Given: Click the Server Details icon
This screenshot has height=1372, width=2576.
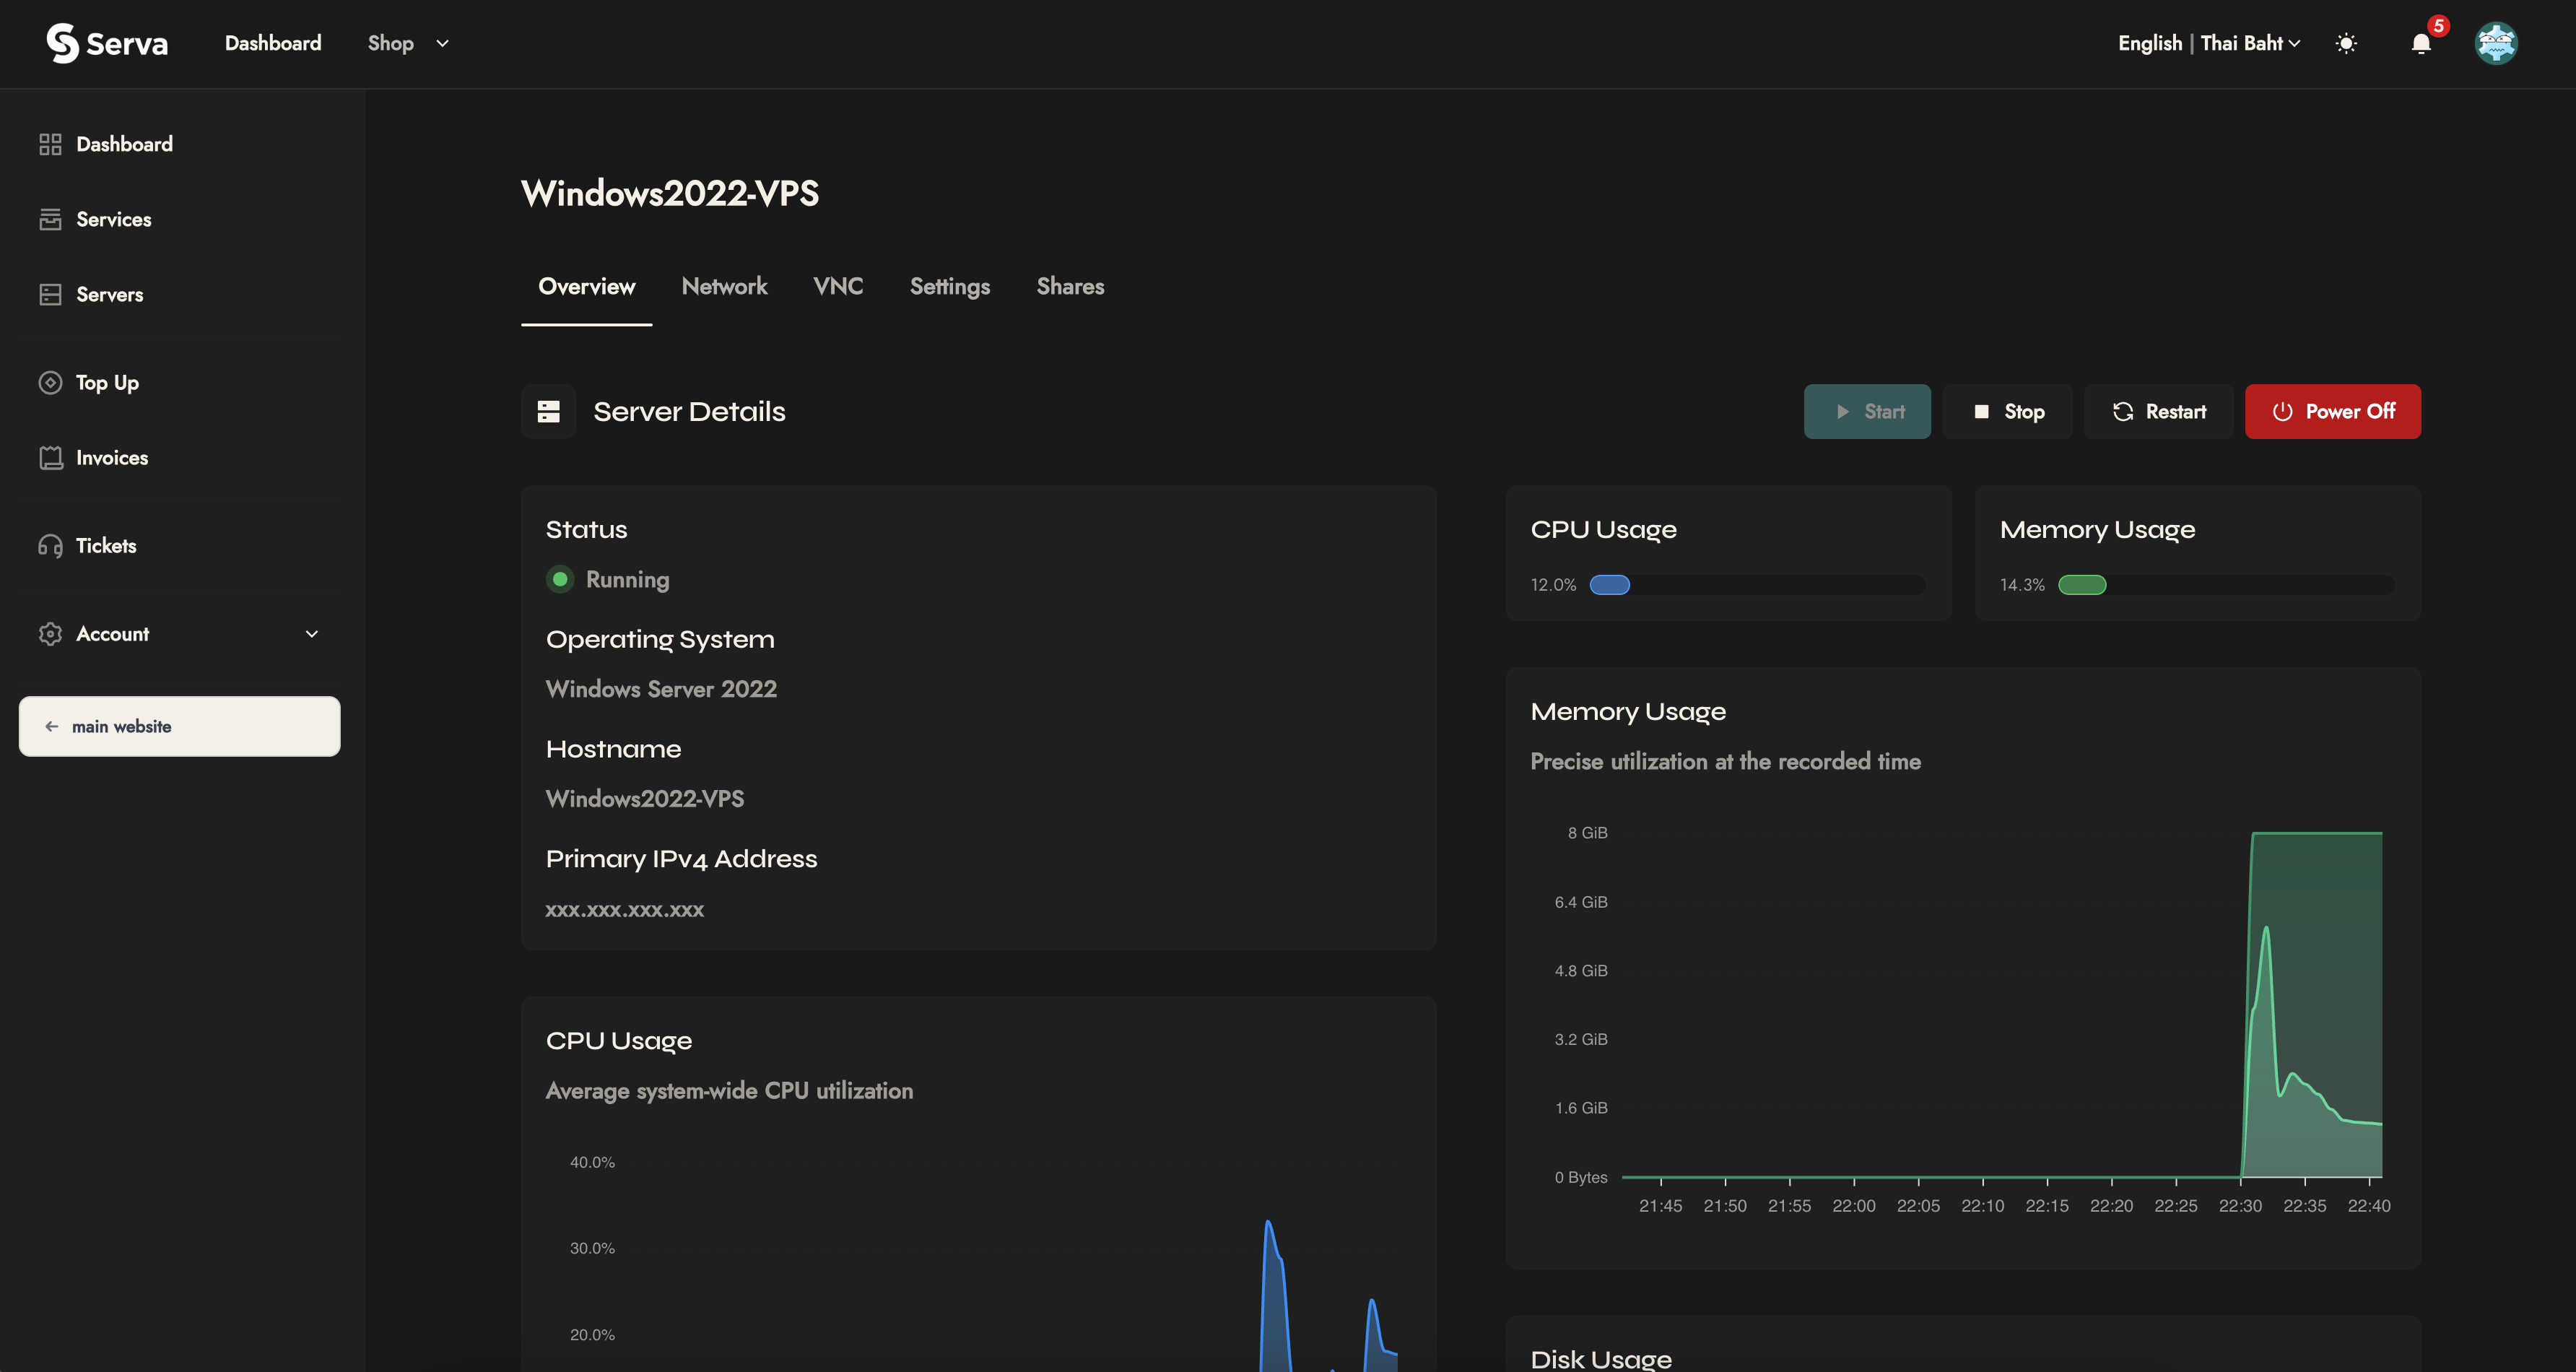Looking at the screenshot, I should 548,411.
